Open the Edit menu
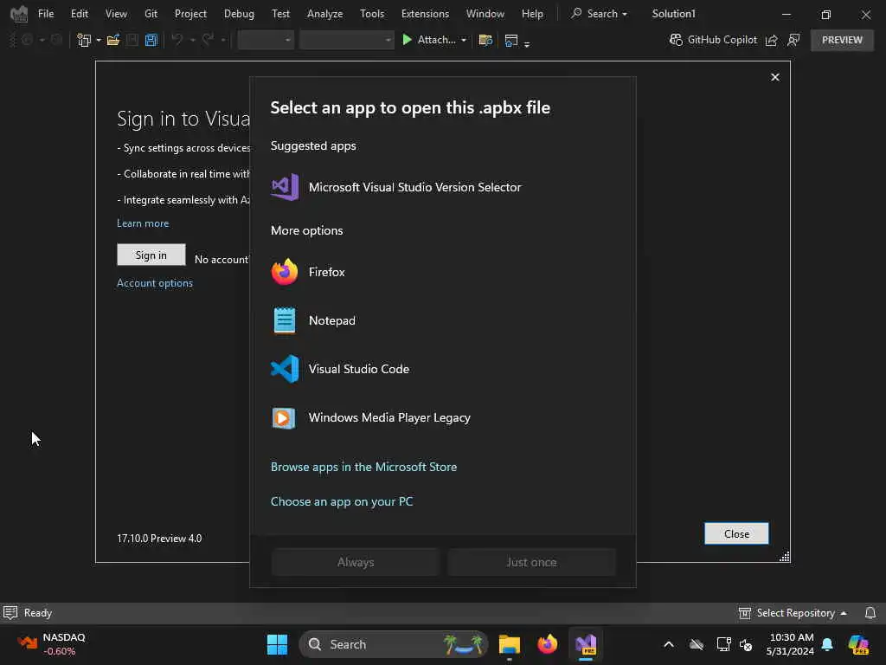 pyautogui.click(x=79, y=14)
